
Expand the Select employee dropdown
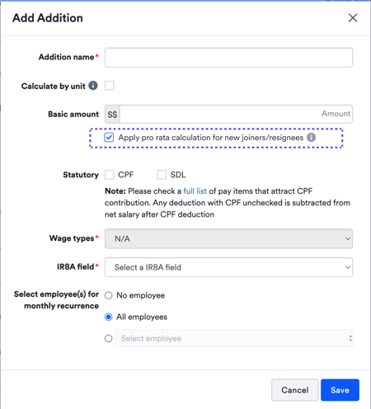234,338
